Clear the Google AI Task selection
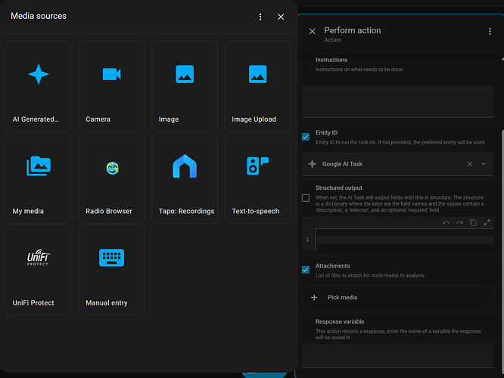The image size is (504, 378). (x=469, y=164)
